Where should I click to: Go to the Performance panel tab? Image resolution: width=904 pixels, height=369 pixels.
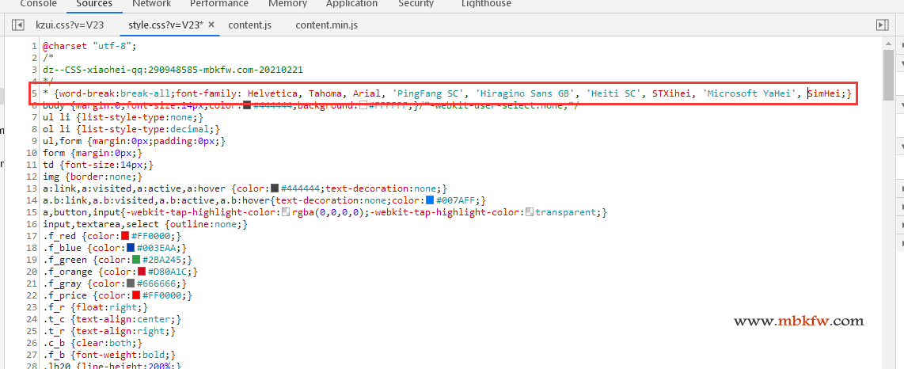pos(219,4)
